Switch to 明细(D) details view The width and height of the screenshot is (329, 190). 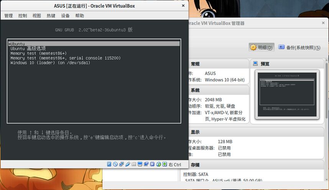click(x=262, y=47)
